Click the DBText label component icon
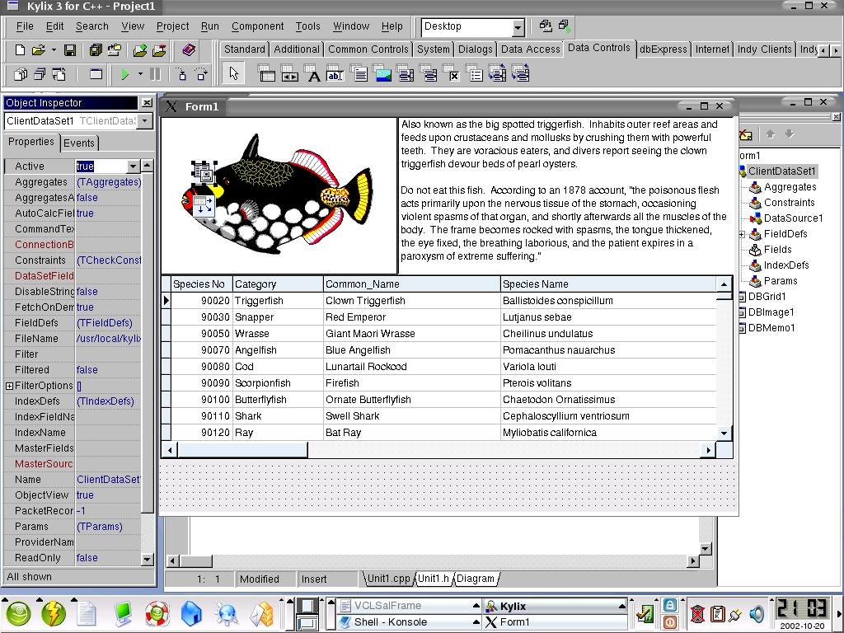Screen dimensions: 844x633 pos(313,75)
